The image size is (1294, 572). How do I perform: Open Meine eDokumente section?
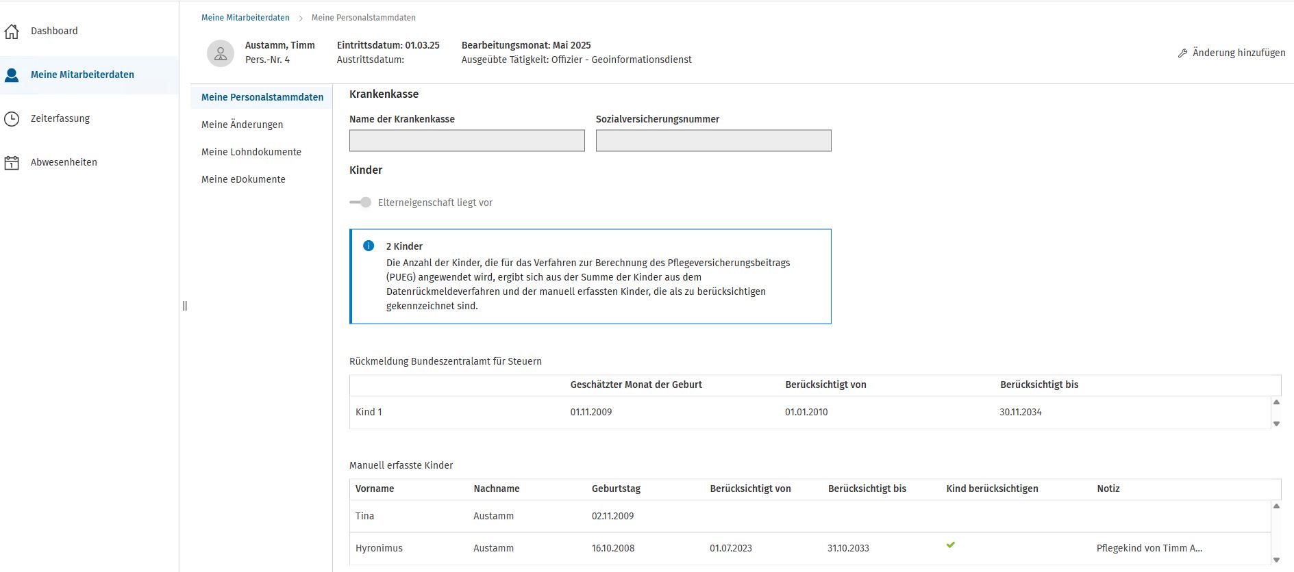click(x=243, y=179)
